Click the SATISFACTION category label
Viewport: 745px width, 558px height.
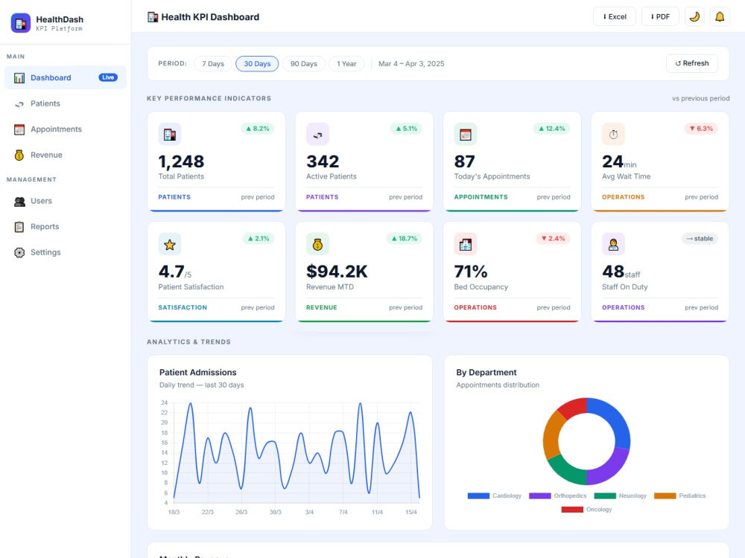tap(183, 307)
